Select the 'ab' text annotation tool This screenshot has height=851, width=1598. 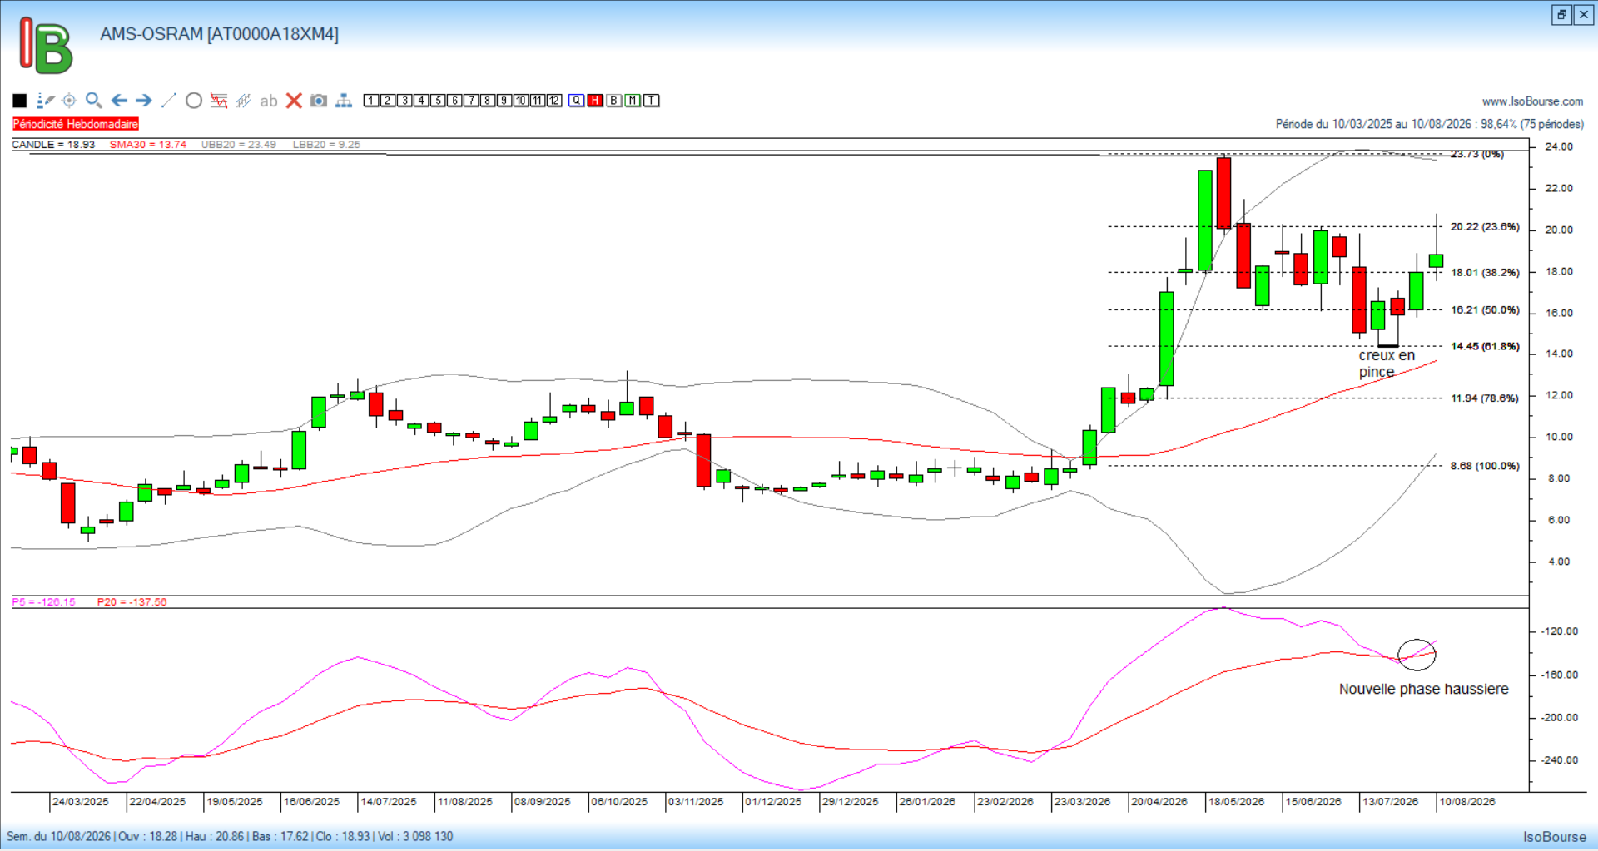tap(268, 101)
